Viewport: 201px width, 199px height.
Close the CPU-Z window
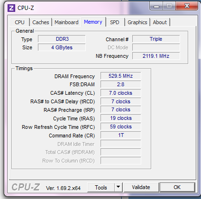point(187,6)
